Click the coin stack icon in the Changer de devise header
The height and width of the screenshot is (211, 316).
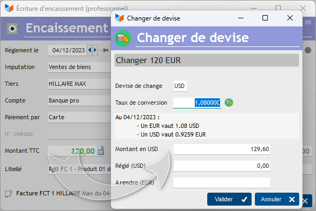point(123,38)
